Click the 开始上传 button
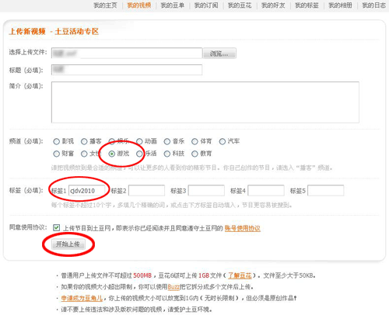 coord(68,244)
